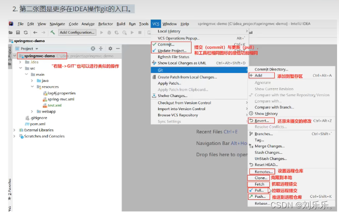Click the Show History clock icon
Screen dimensions: 339x214
tap(251, 113)
